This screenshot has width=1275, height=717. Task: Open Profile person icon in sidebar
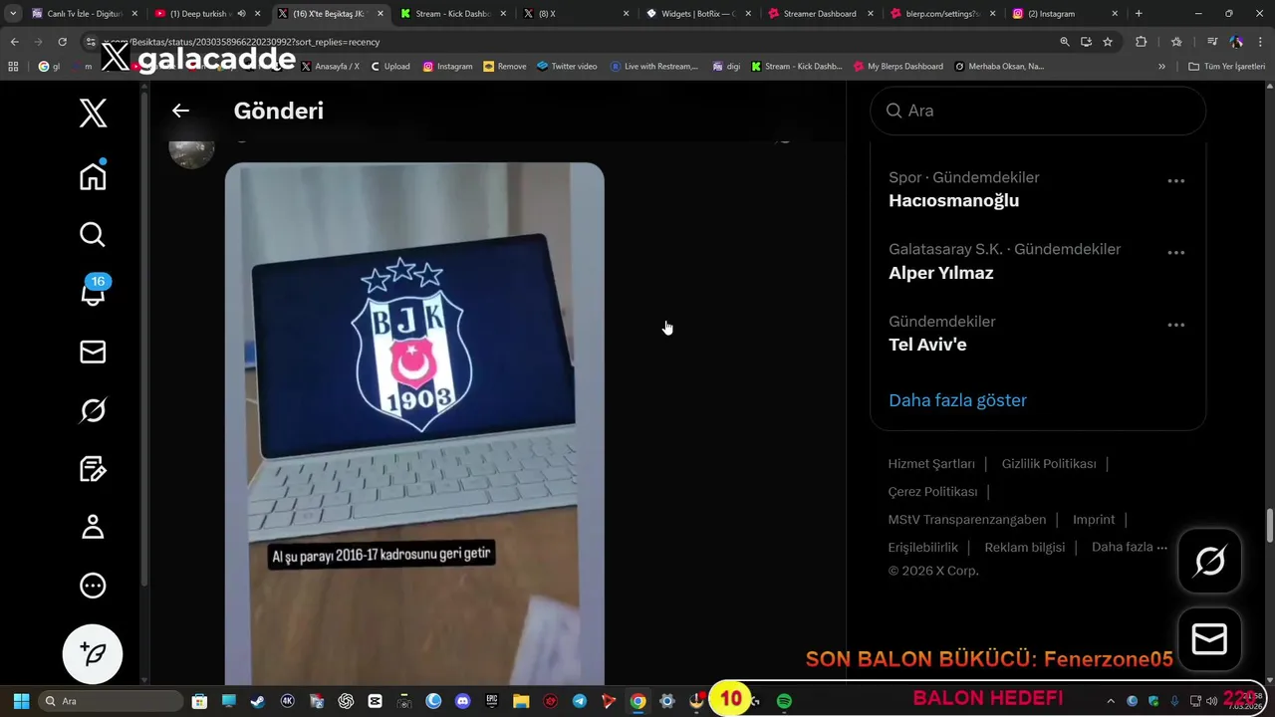coord(93,527)
